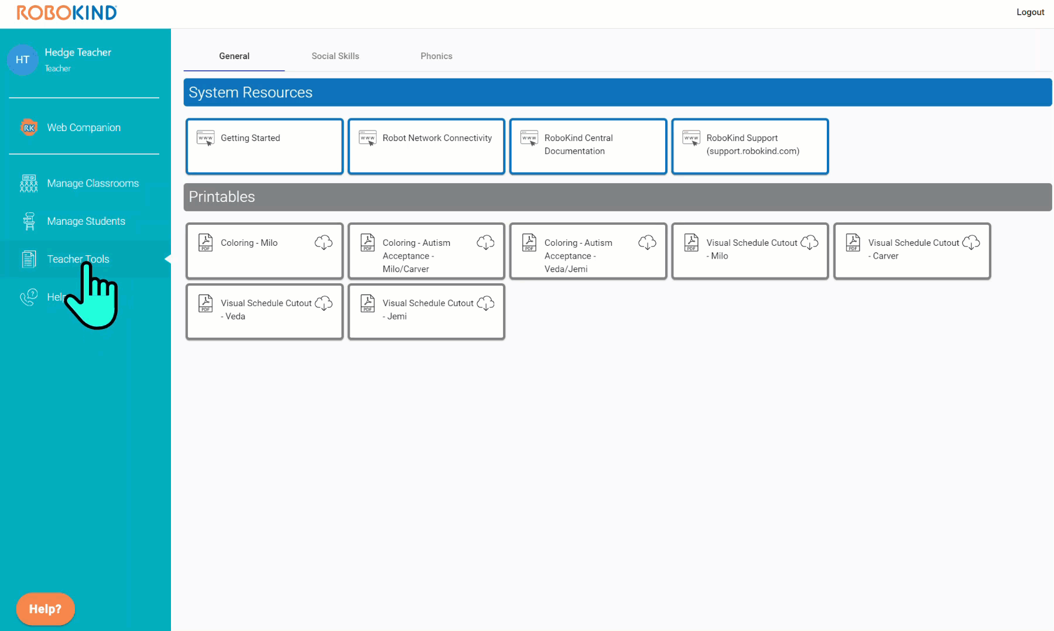Screen dimensions: 1054x631
Task: Switch to the Social Skills tab
Action: pos(335,56)
